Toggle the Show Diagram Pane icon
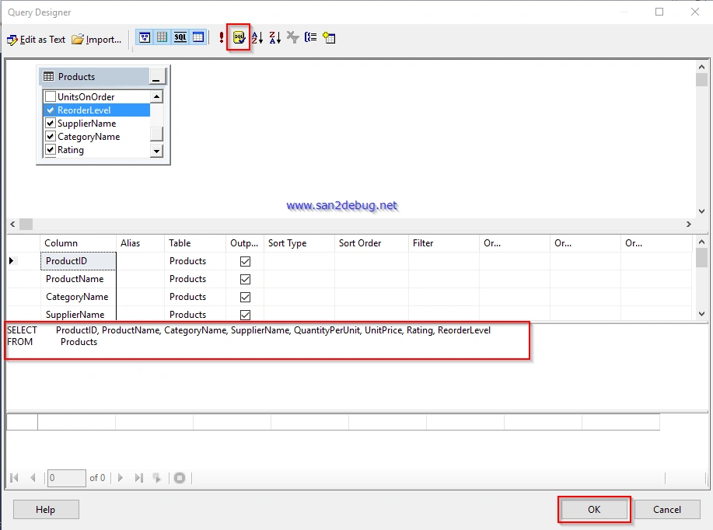Viewport: 713px width, 530px height. [145, 38]
